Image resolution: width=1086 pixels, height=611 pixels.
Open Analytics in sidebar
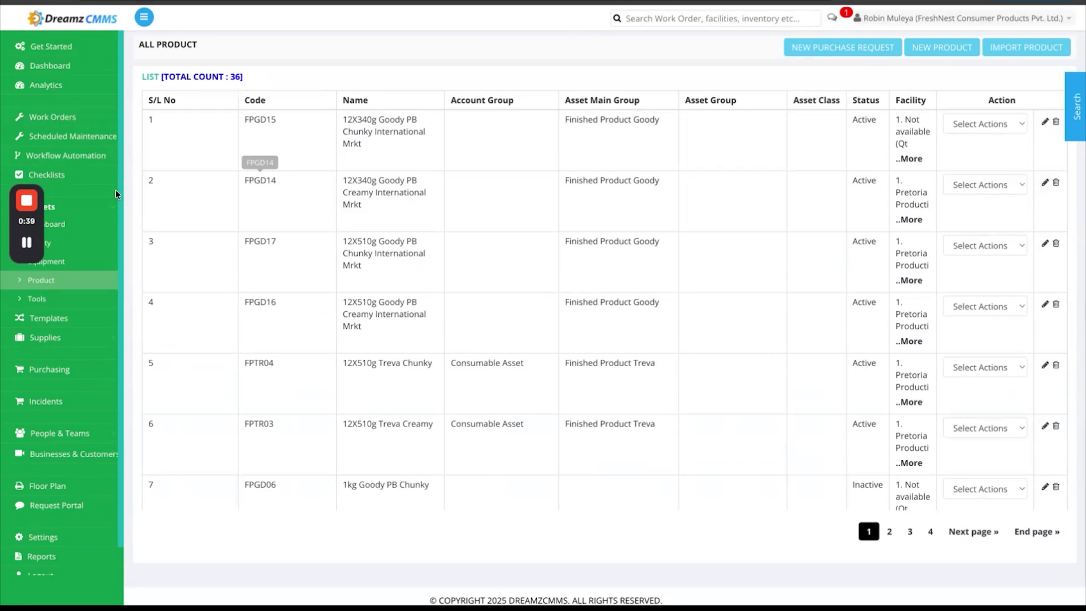click(x=46, y=85)
